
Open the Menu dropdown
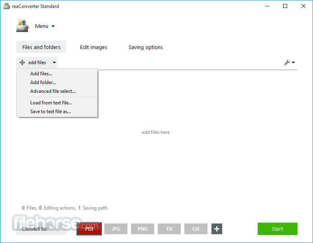[x=45, y=26]
